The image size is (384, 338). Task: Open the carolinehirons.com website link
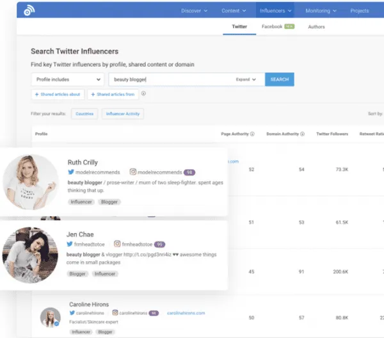point(186,313)
